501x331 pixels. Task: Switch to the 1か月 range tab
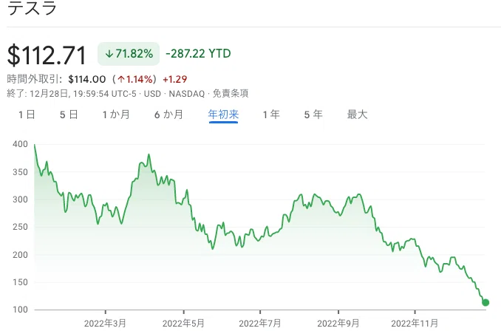[116, 115]
